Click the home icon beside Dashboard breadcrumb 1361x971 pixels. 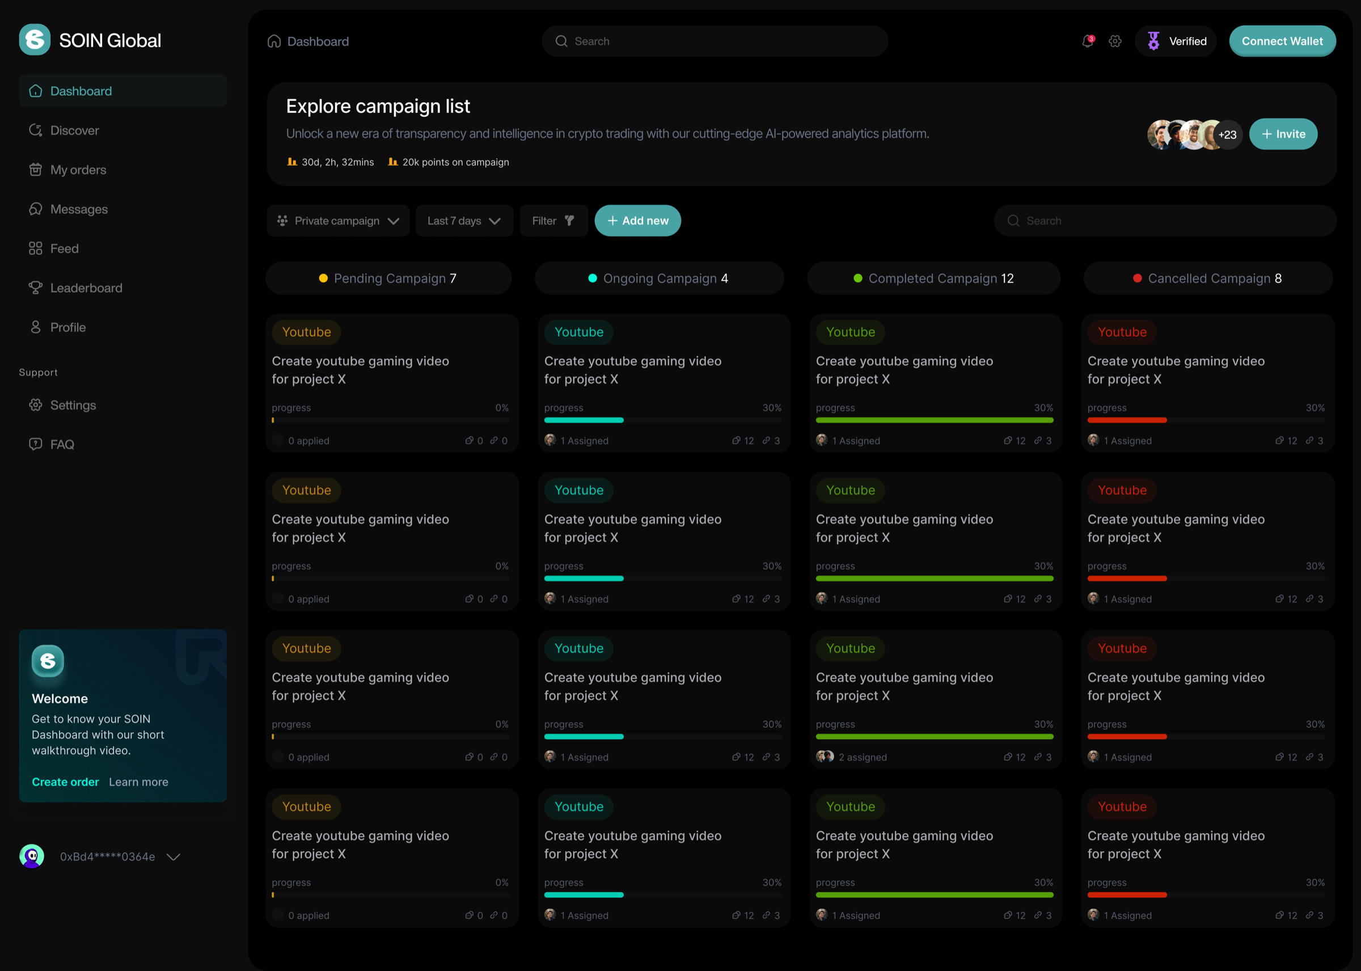[x=274, y=41]
